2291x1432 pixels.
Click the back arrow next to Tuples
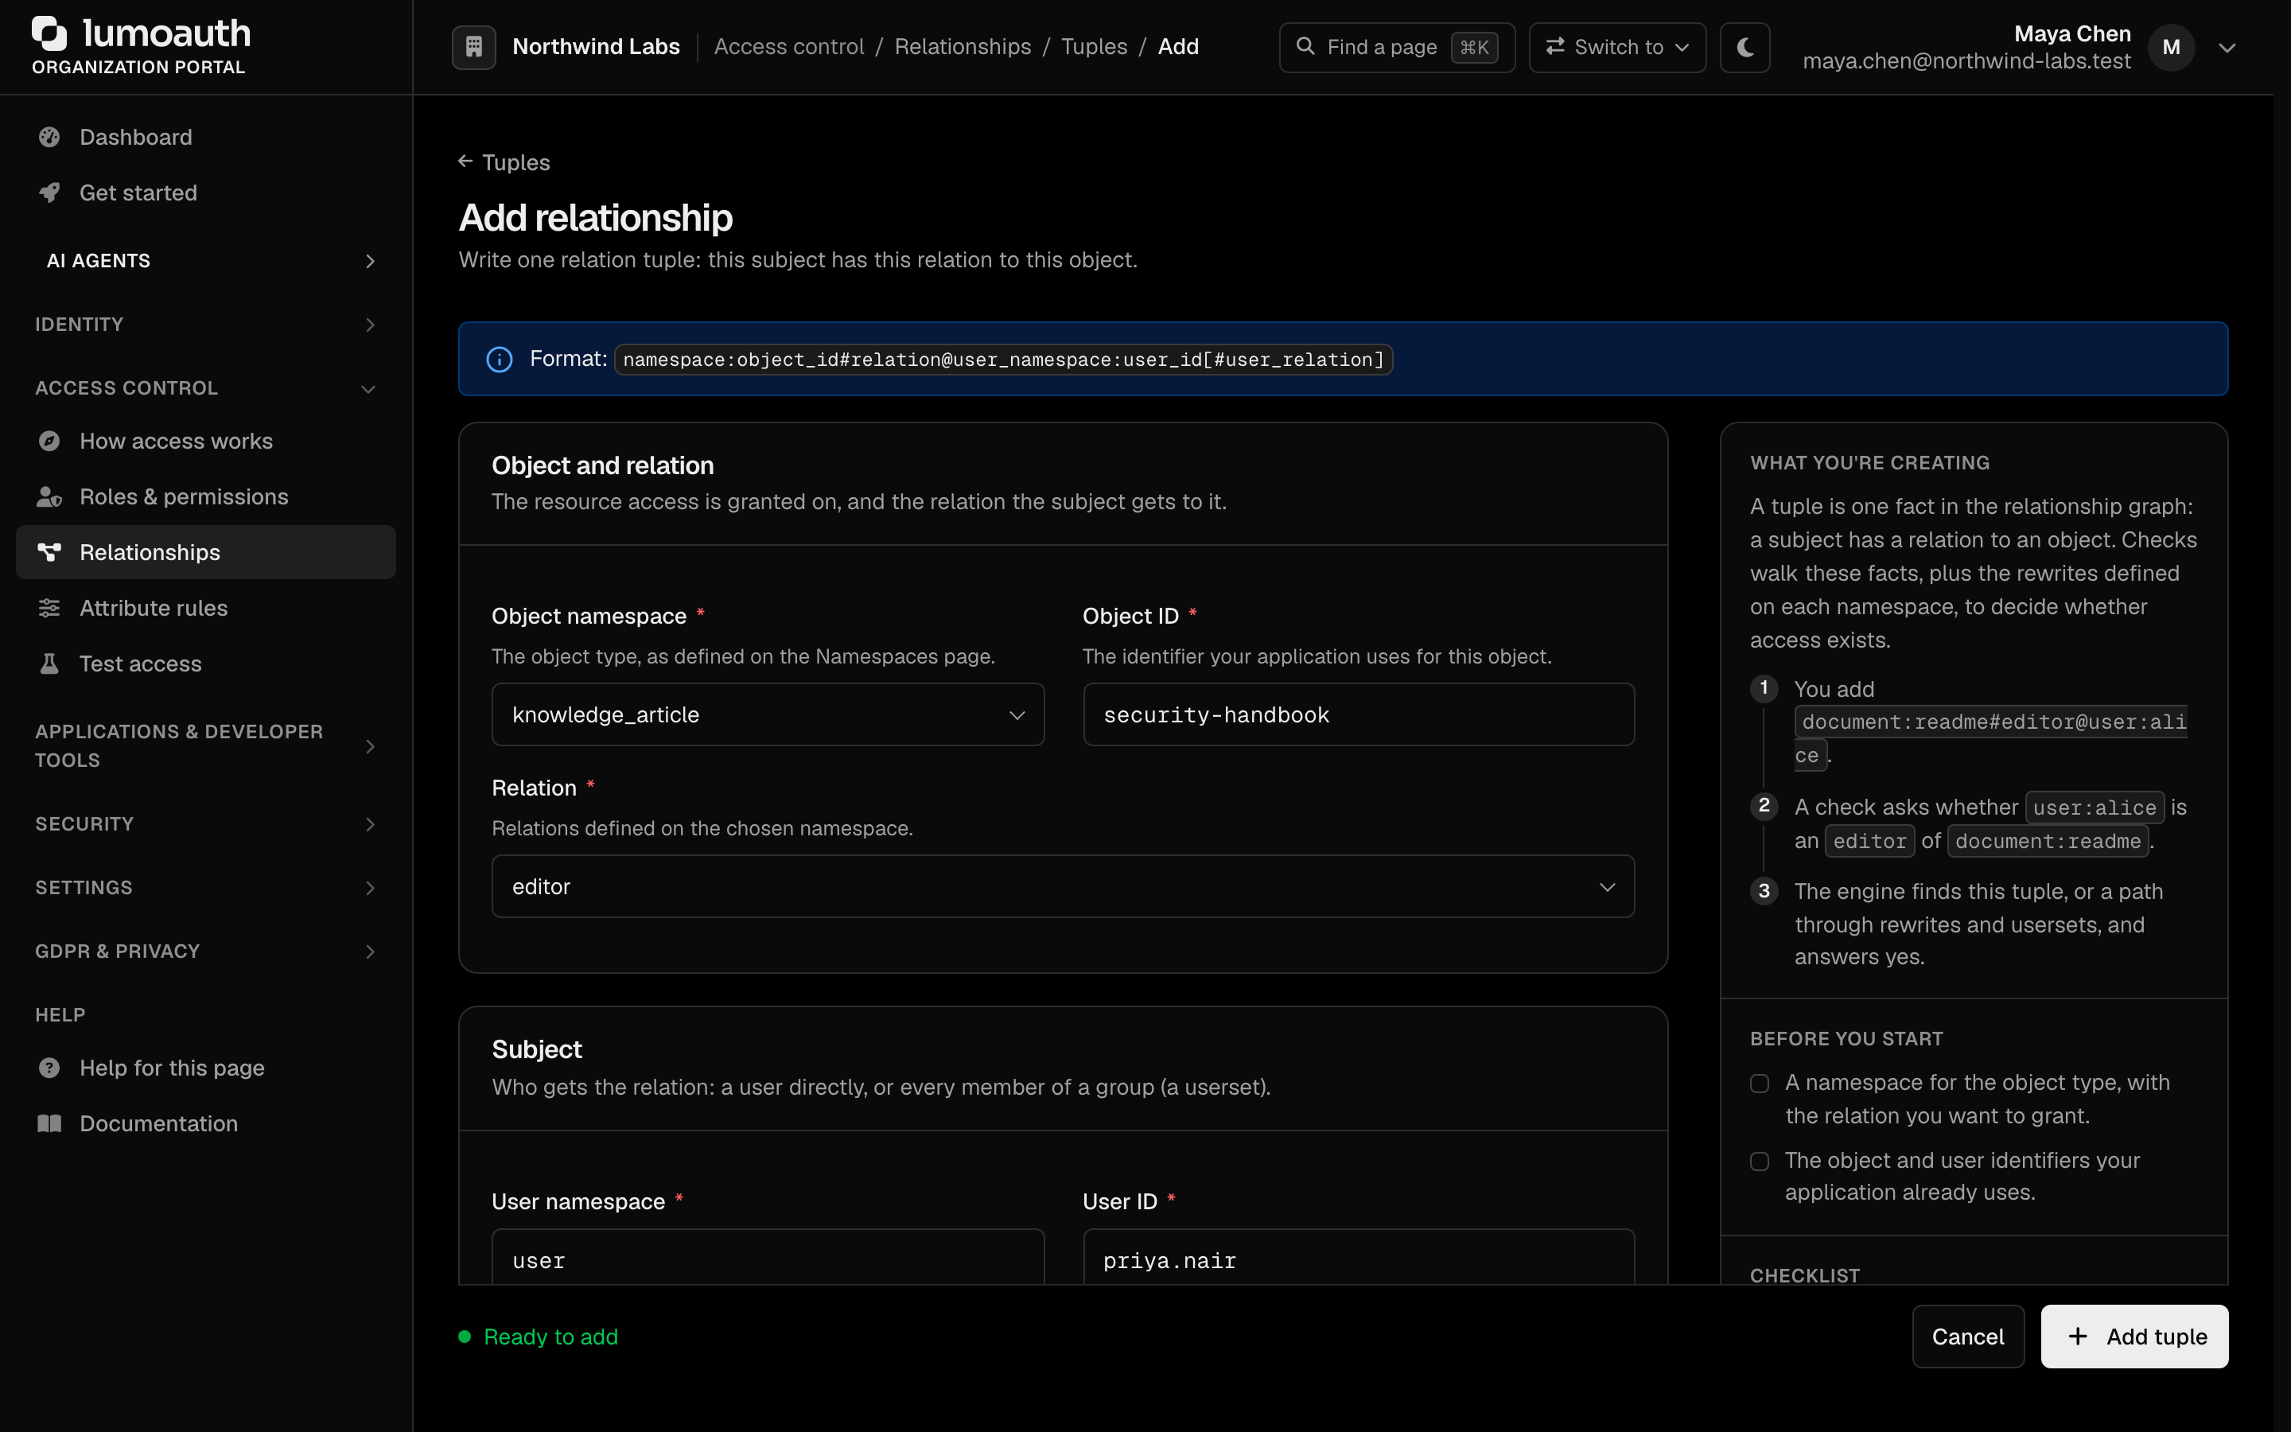pyautogui.click(x=465, y=161)
